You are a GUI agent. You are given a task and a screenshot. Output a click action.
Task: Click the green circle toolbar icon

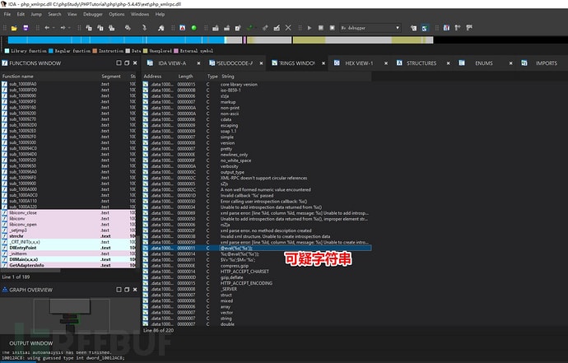pos(193,28)
